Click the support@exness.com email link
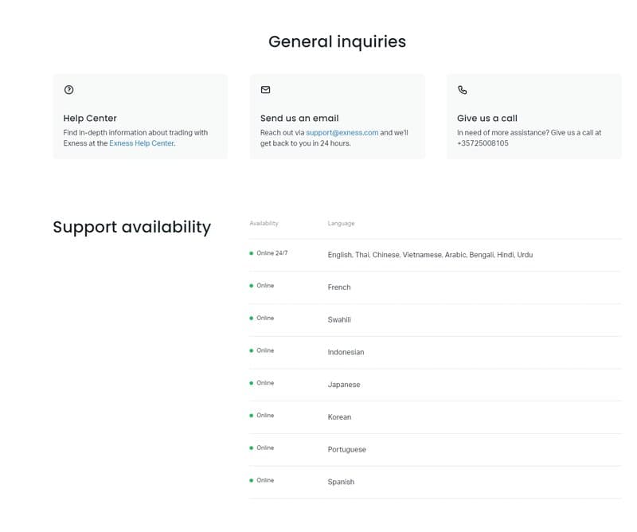637x532 pixels. 342,133
